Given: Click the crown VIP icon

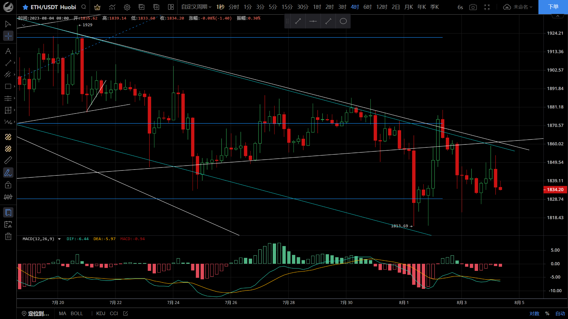Looking at the screenshot, I should [x=97, y=7].
